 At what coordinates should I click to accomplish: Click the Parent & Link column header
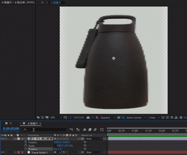click(86, 135)
